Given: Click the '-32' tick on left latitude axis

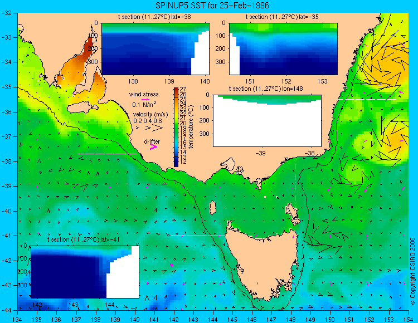Looking at the screenshot, I should tap(6, 13).
